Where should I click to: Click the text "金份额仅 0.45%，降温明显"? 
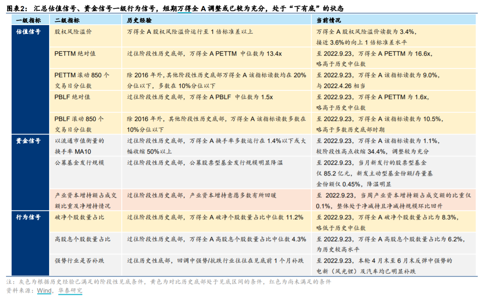tap(354, 184)
